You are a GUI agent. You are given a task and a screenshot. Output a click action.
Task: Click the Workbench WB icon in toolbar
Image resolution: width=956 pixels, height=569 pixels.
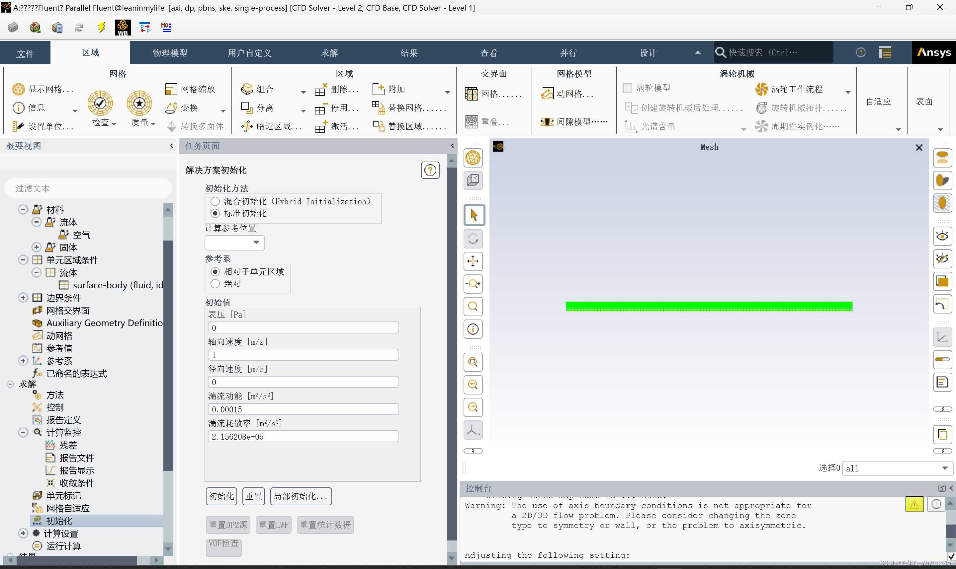click(x=123, y=28)
